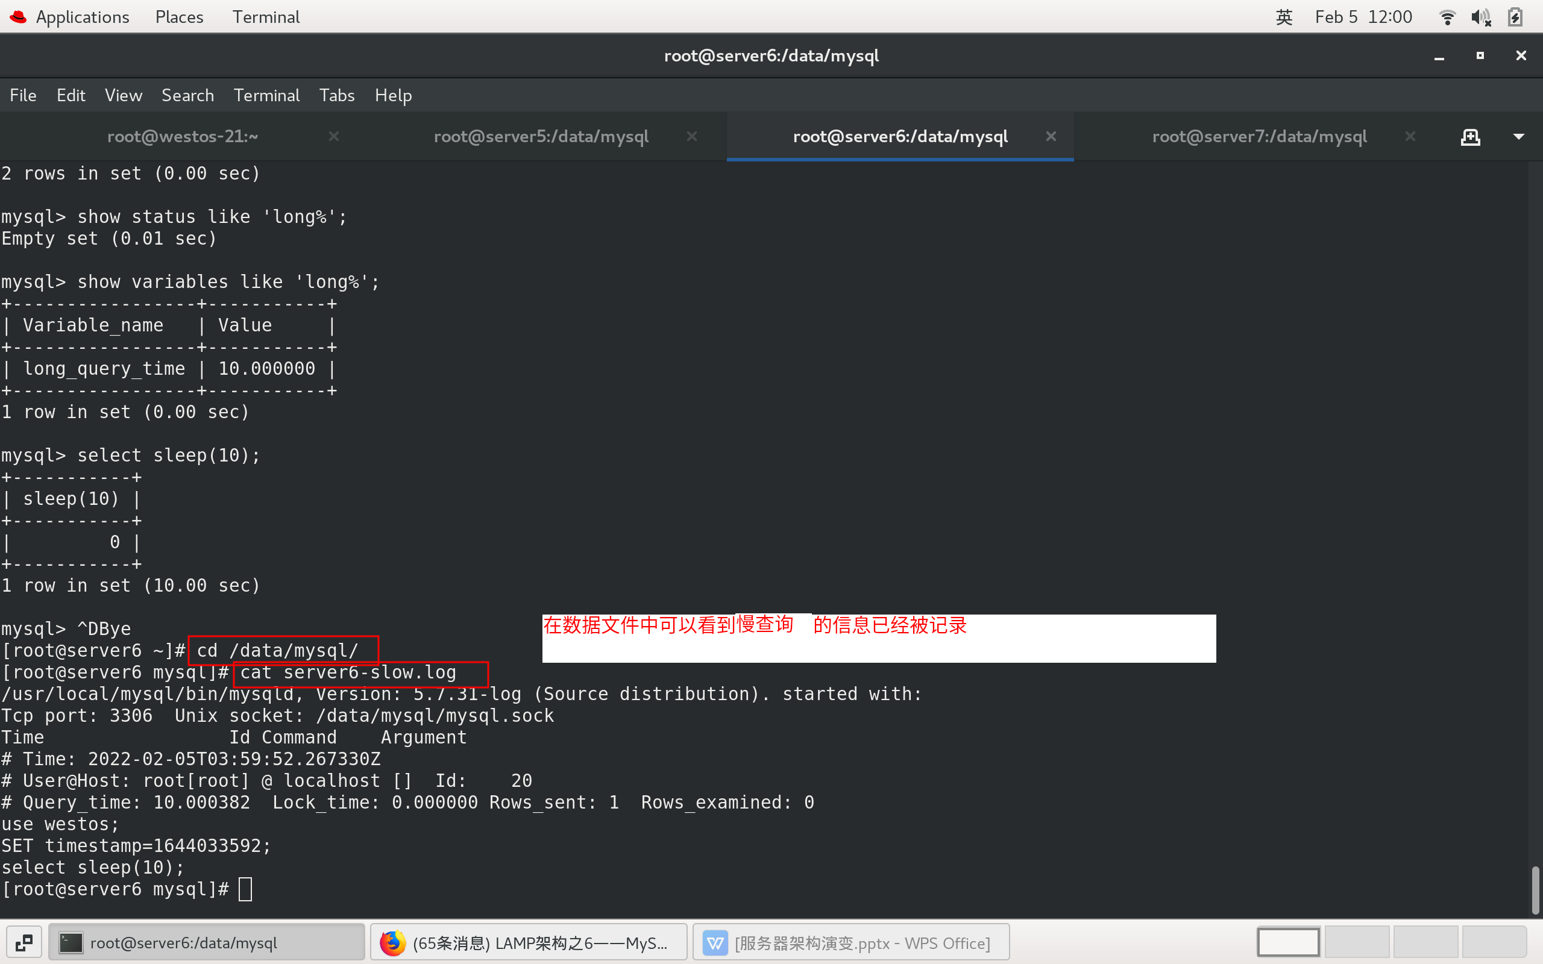Click the battery status icon
Image resolution: width=1543 pixels, height=964 pixels.
(1516, 17)
